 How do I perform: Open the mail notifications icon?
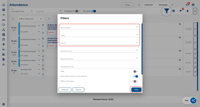pos(187,5)
